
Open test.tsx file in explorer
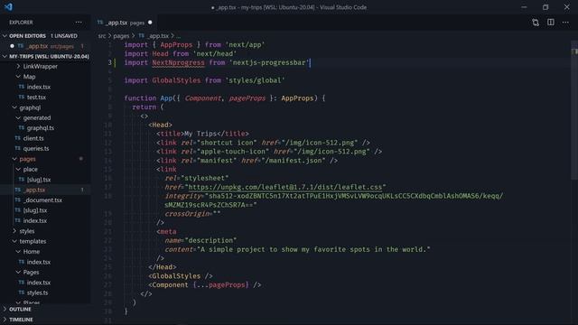click(x=36, y=97)
